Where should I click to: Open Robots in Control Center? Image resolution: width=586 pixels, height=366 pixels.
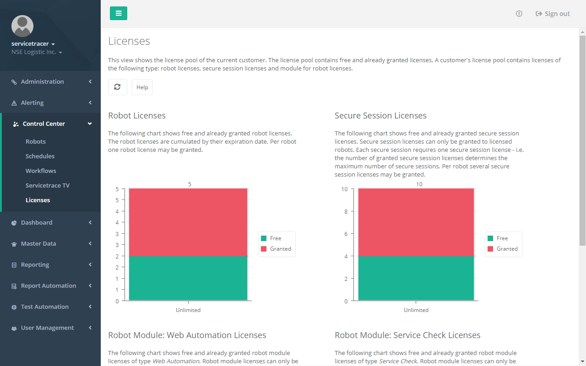36,141
